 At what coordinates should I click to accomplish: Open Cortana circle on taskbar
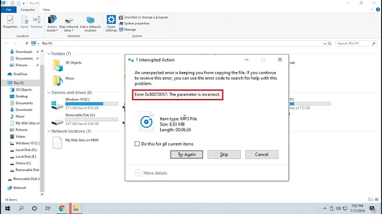click(x=34, y=208)
